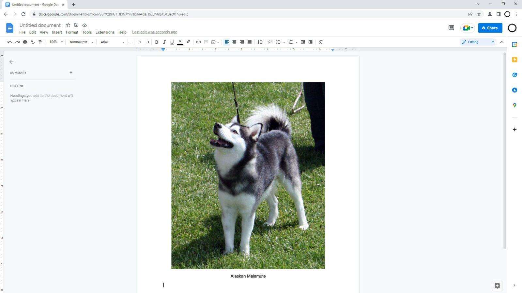The width and height of the screenshot is (522, 293).
Task: Click the Share button
Action: 490,28
